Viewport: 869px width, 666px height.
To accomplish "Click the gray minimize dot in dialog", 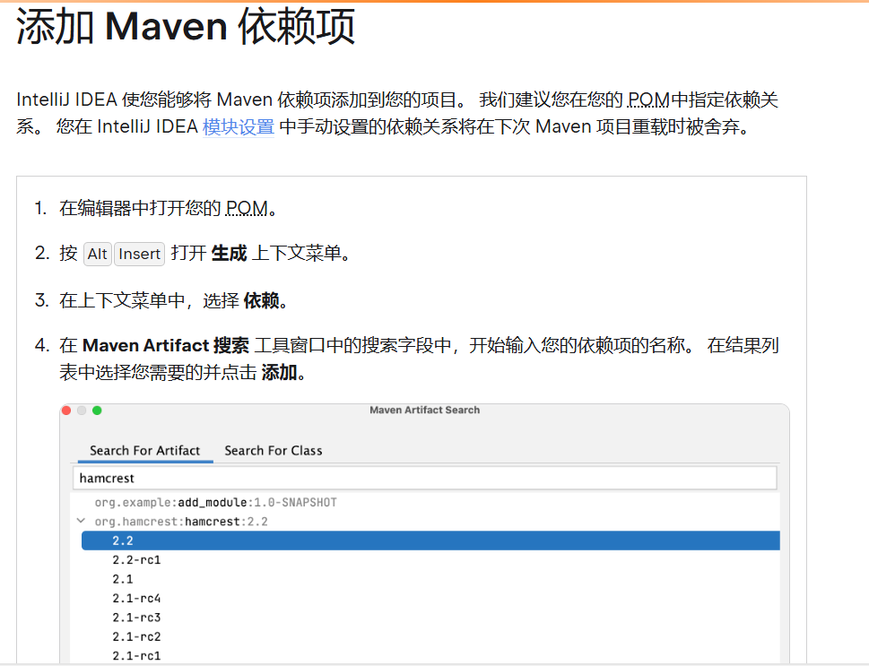I will 82,411.
